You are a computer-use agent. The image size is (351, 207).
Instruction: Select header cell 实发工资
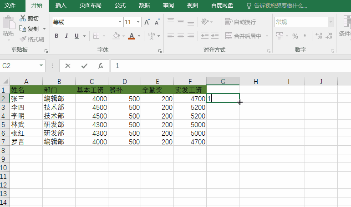190,90
